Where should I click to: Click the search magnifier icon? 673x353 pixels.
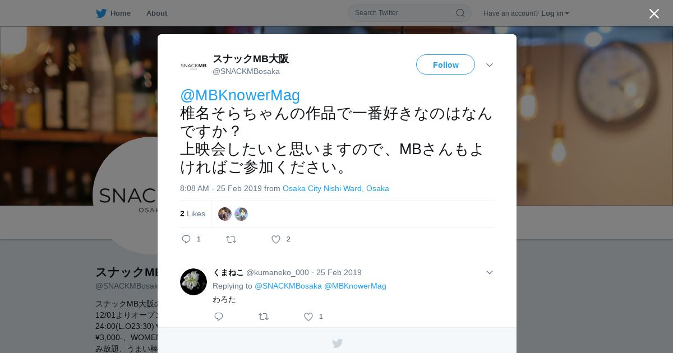pyautogui.click(x=460, y=13)
